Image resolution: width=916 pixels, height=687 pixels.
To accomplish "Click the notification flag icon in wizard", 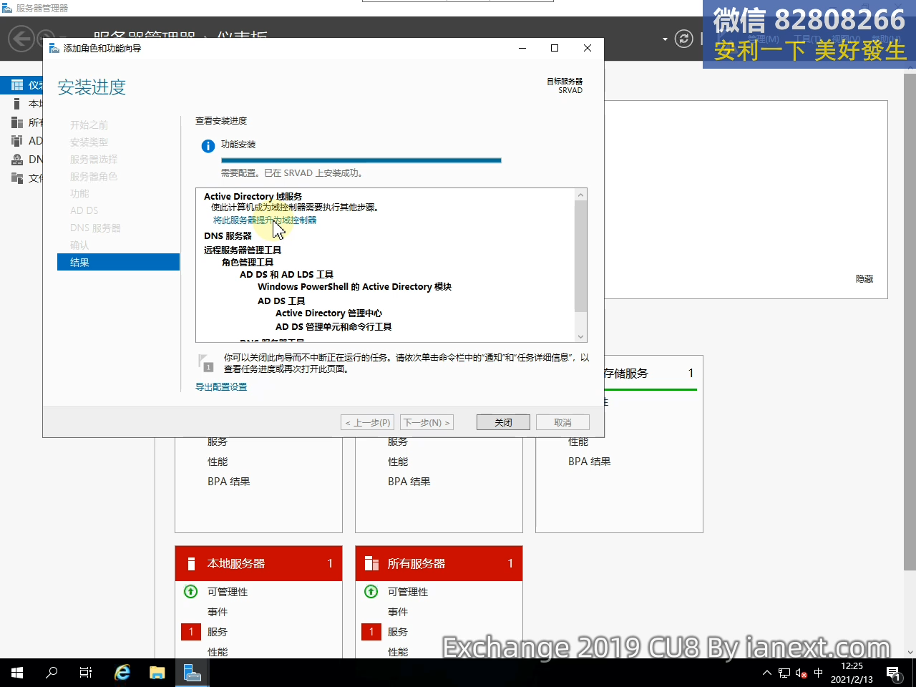I will pyautogui.click(x=206, y=363).
